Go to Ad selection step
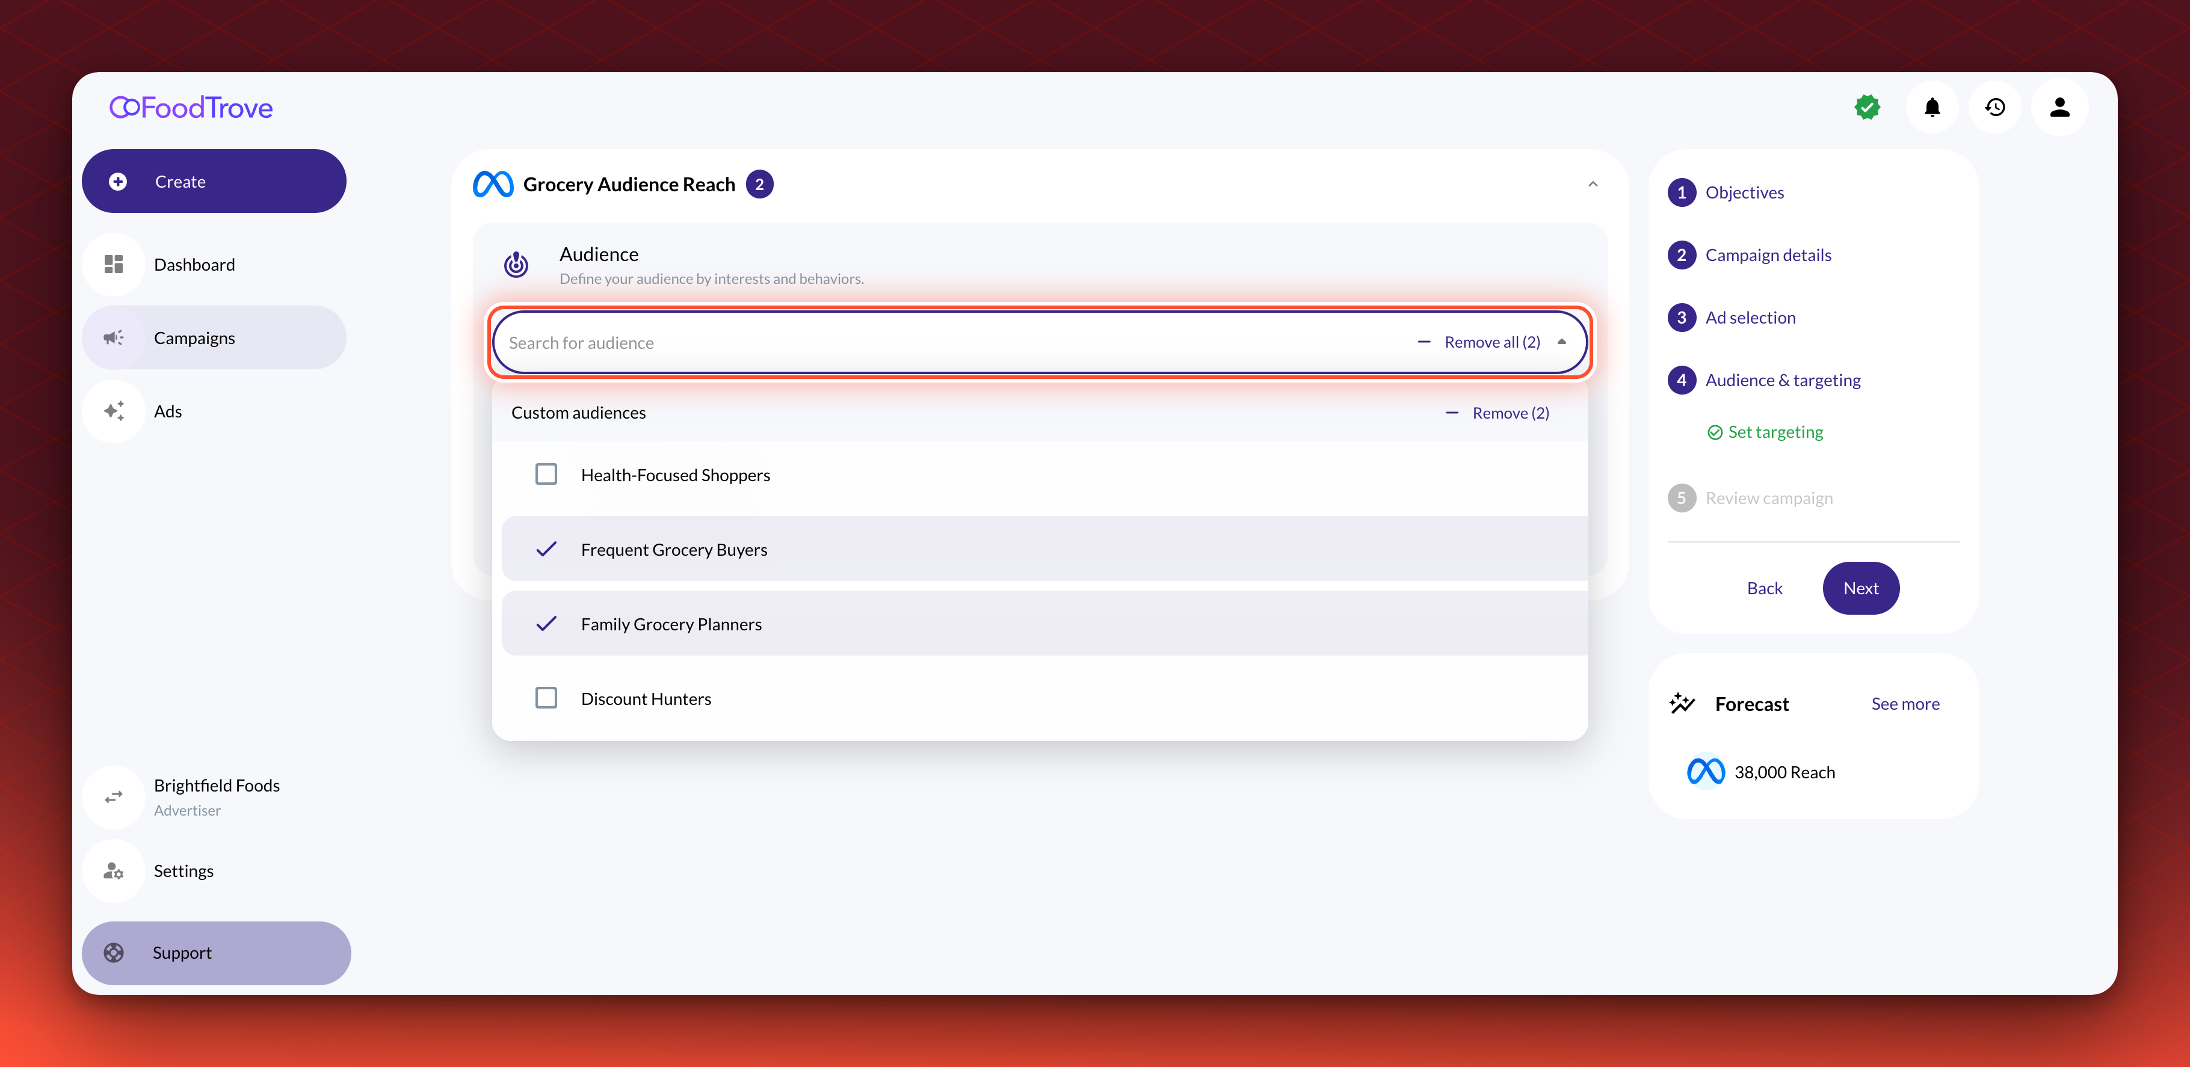This screenshot has width=2190, height=1067. (1732, 318)
